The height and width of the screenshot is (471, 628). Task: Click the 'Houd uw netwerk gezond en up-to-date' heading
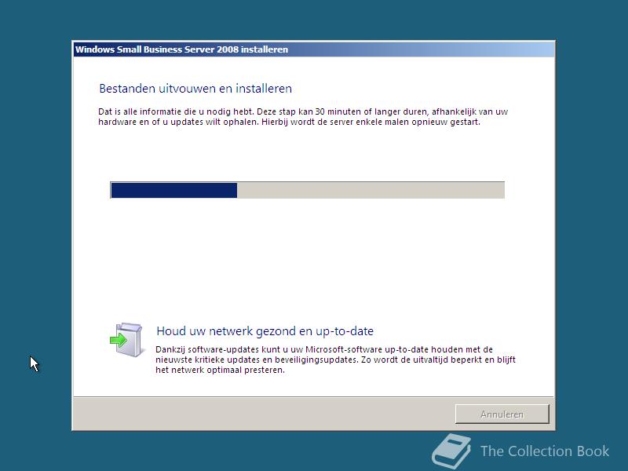(x=265, y=331)
